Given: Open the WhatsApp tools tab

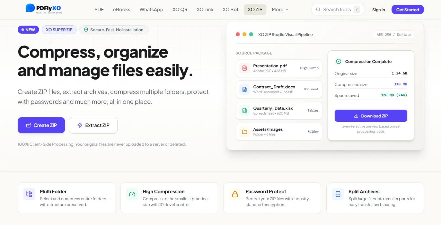Looking at the screenshot, I should [x=151, y=10].
